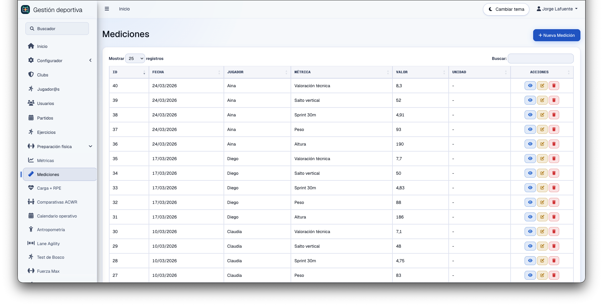Open Carga + RPE page
This screenshot has height=306, width=603.
(x=60, y=188)
